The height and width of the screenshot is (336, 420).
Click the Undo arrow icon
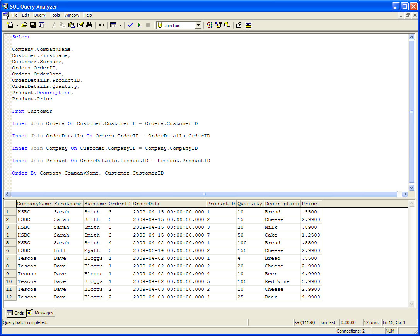click(101, 25)
